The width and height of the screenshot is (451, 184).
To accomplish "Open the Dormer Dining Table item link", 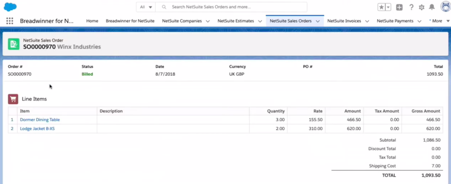I will pos(40,120).
